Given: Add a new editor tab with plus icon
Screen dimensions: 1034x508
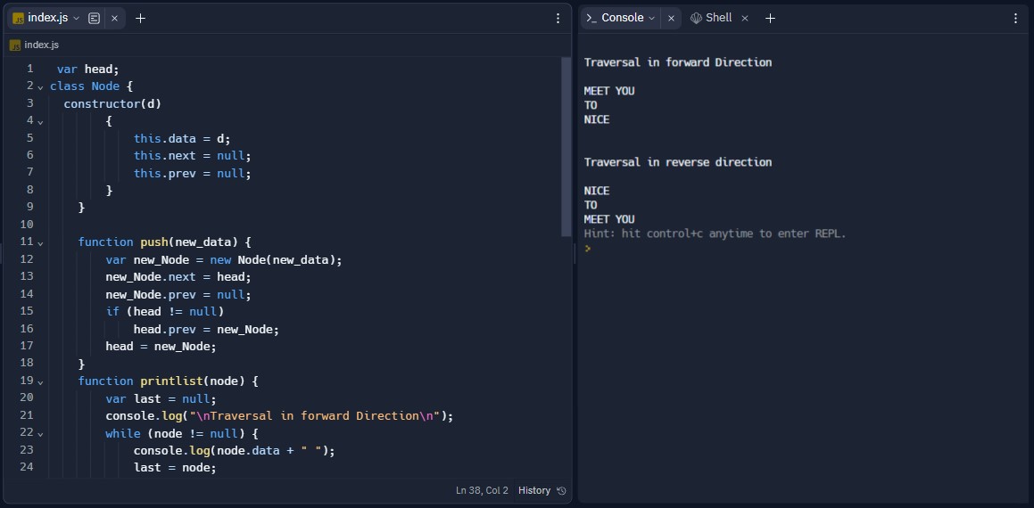Looking at the screenshot, I should pos(140,19).
